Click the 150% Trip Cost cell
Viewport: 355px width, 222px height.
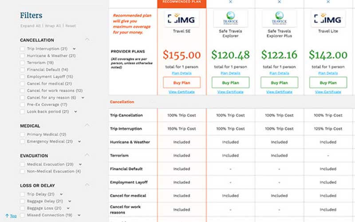181,129
